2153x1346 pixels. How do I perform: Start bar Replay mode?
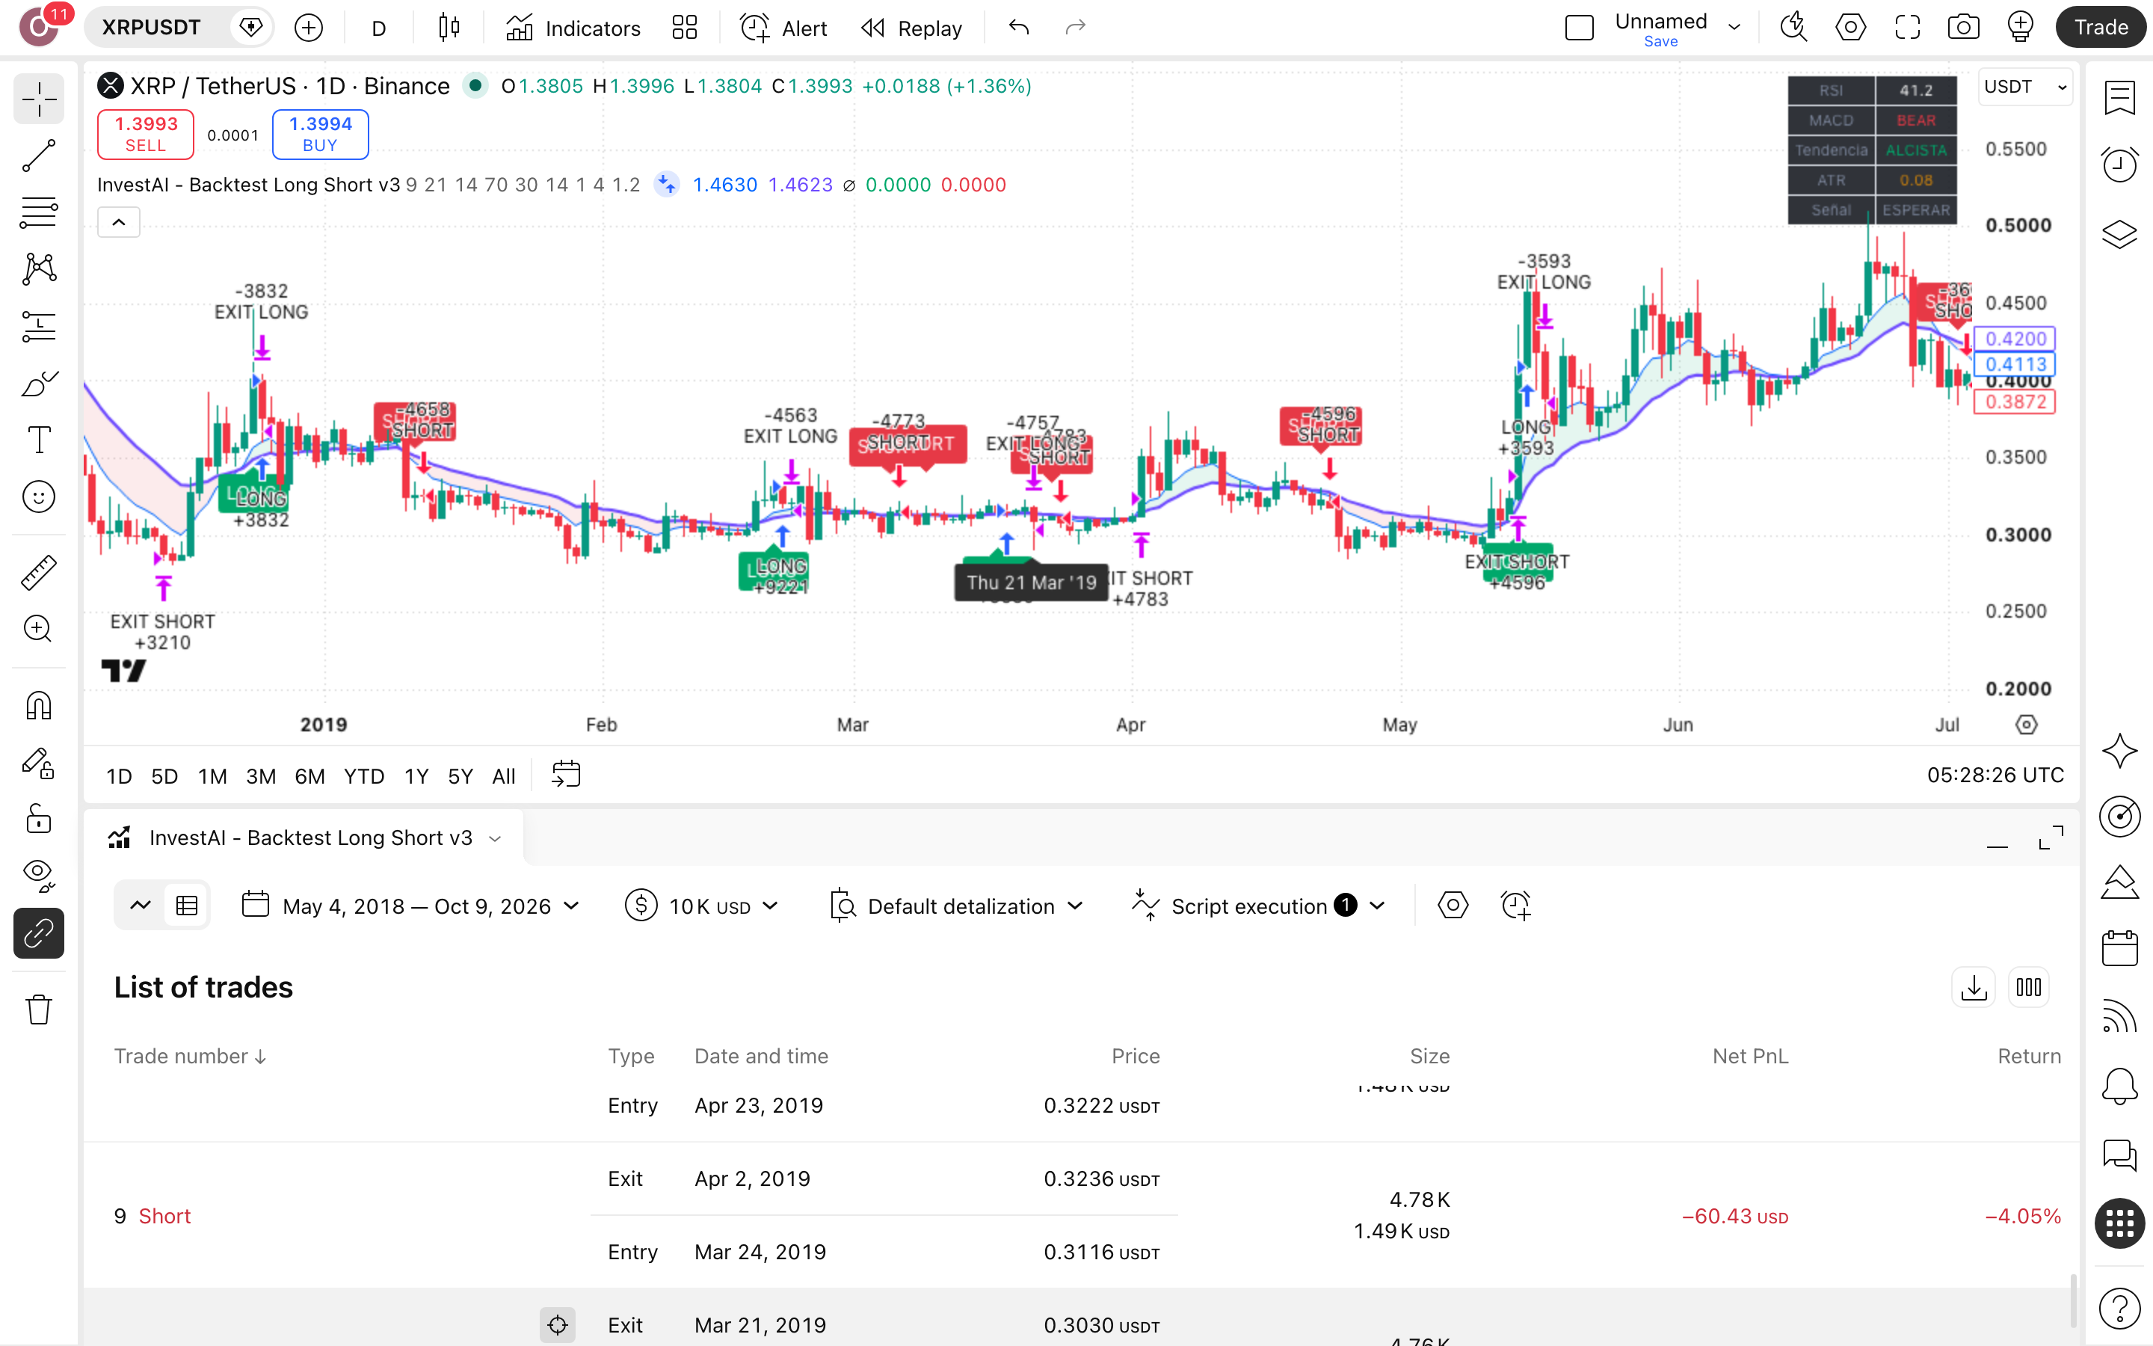click(x=912, y=28)
